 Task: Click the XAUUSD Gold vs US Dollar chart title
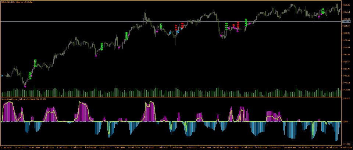(18, 2)
